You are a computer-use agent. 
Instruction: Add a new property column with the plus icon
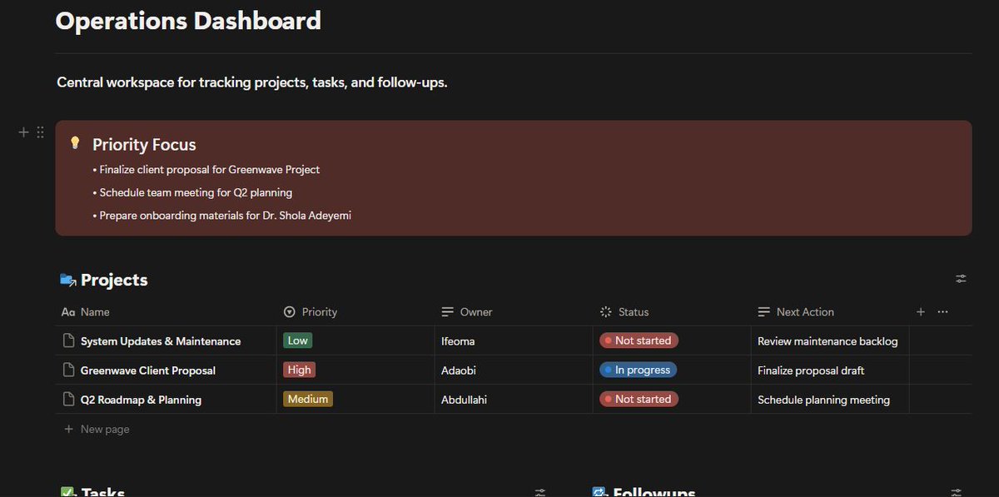921,311
